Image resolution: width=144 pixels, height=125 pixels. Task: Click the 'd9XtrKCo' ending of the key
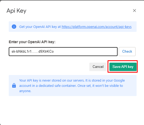46,52
